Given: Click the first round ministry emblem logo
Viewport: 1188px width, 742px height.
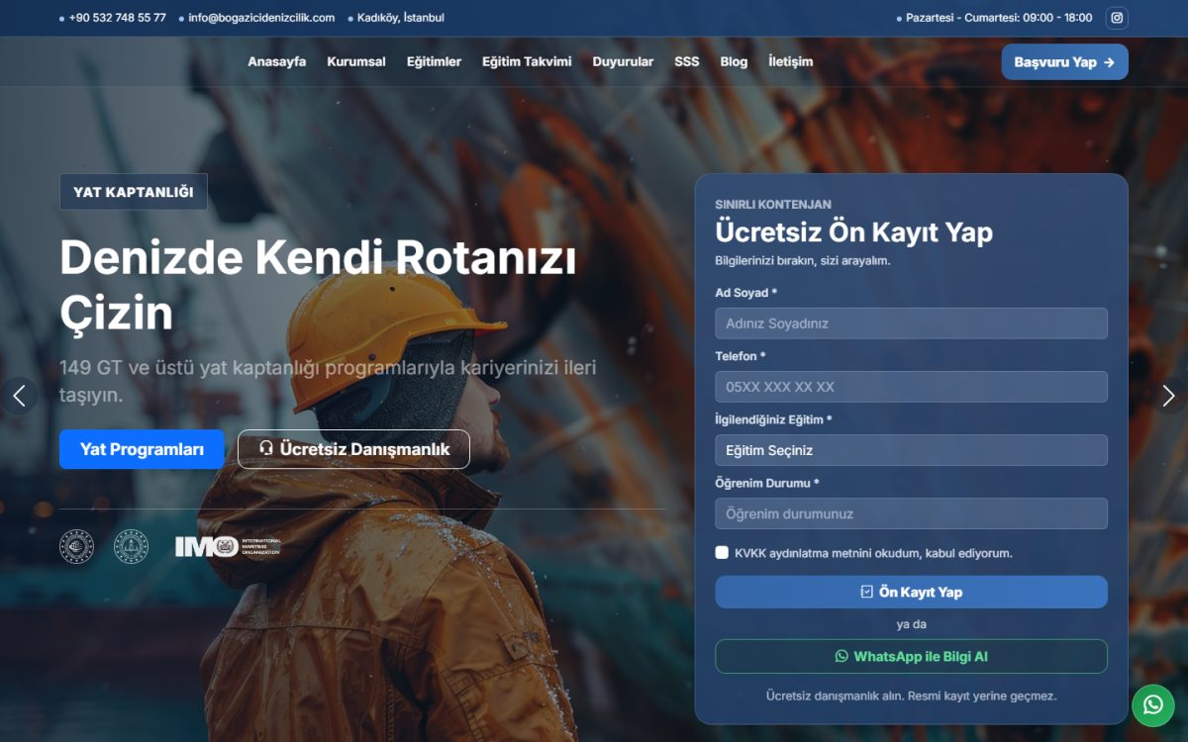Looking at the screenshot, I should click(x=76, y=547).
